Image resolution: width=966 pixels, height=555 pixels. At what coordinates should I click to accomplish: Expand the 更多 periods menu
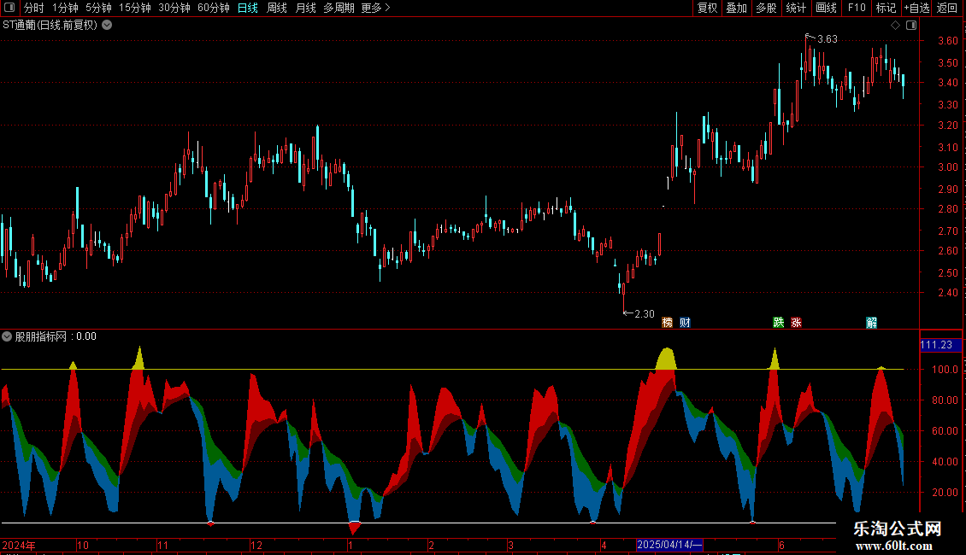375,8
